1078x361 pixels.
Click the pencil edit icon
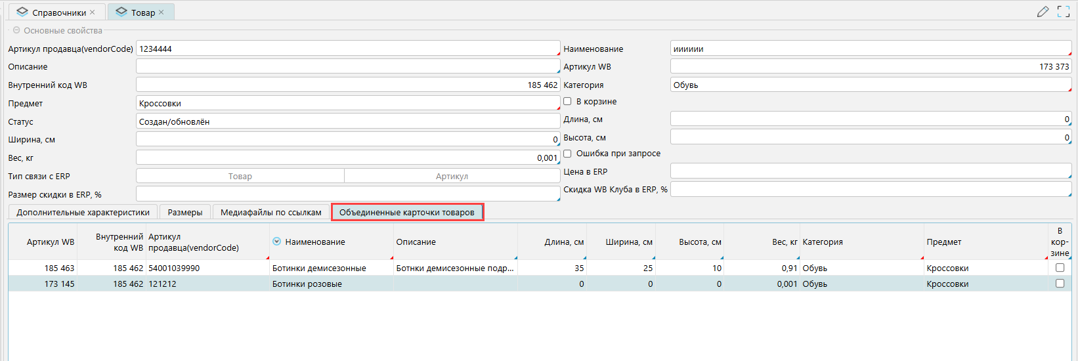[1043, 12]
